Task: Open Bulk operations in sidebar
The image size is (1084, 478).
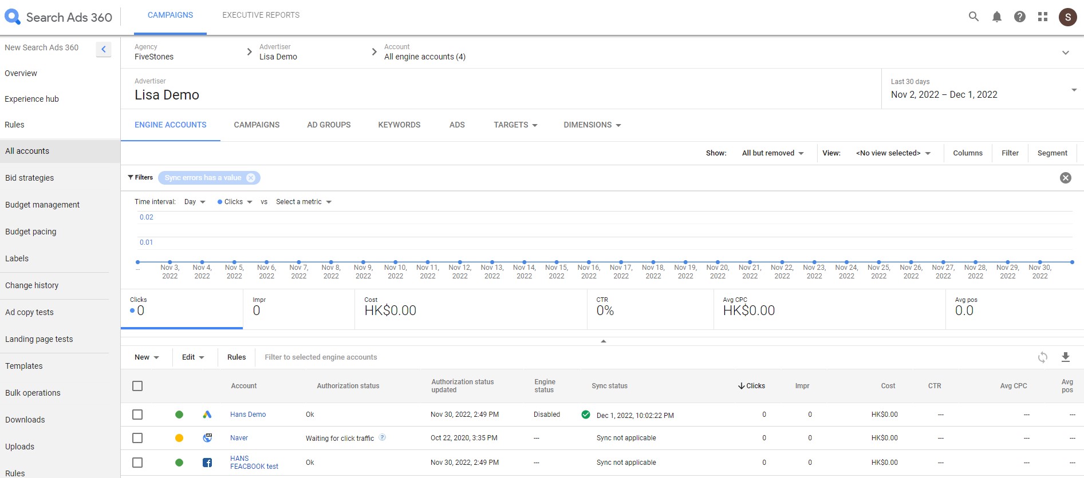Action: [x=33, y=393]
